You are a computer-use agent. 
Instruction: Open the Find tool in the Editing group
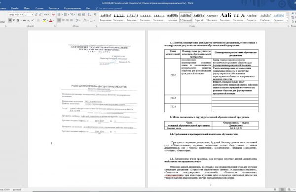pyautogui.click(x=293, y=13)
